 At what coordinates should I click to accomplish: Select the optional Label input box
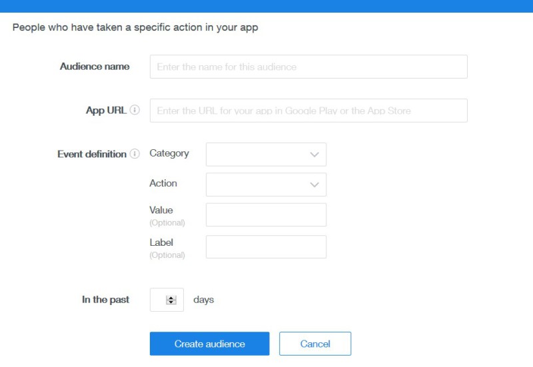click(x=265, y=246)
